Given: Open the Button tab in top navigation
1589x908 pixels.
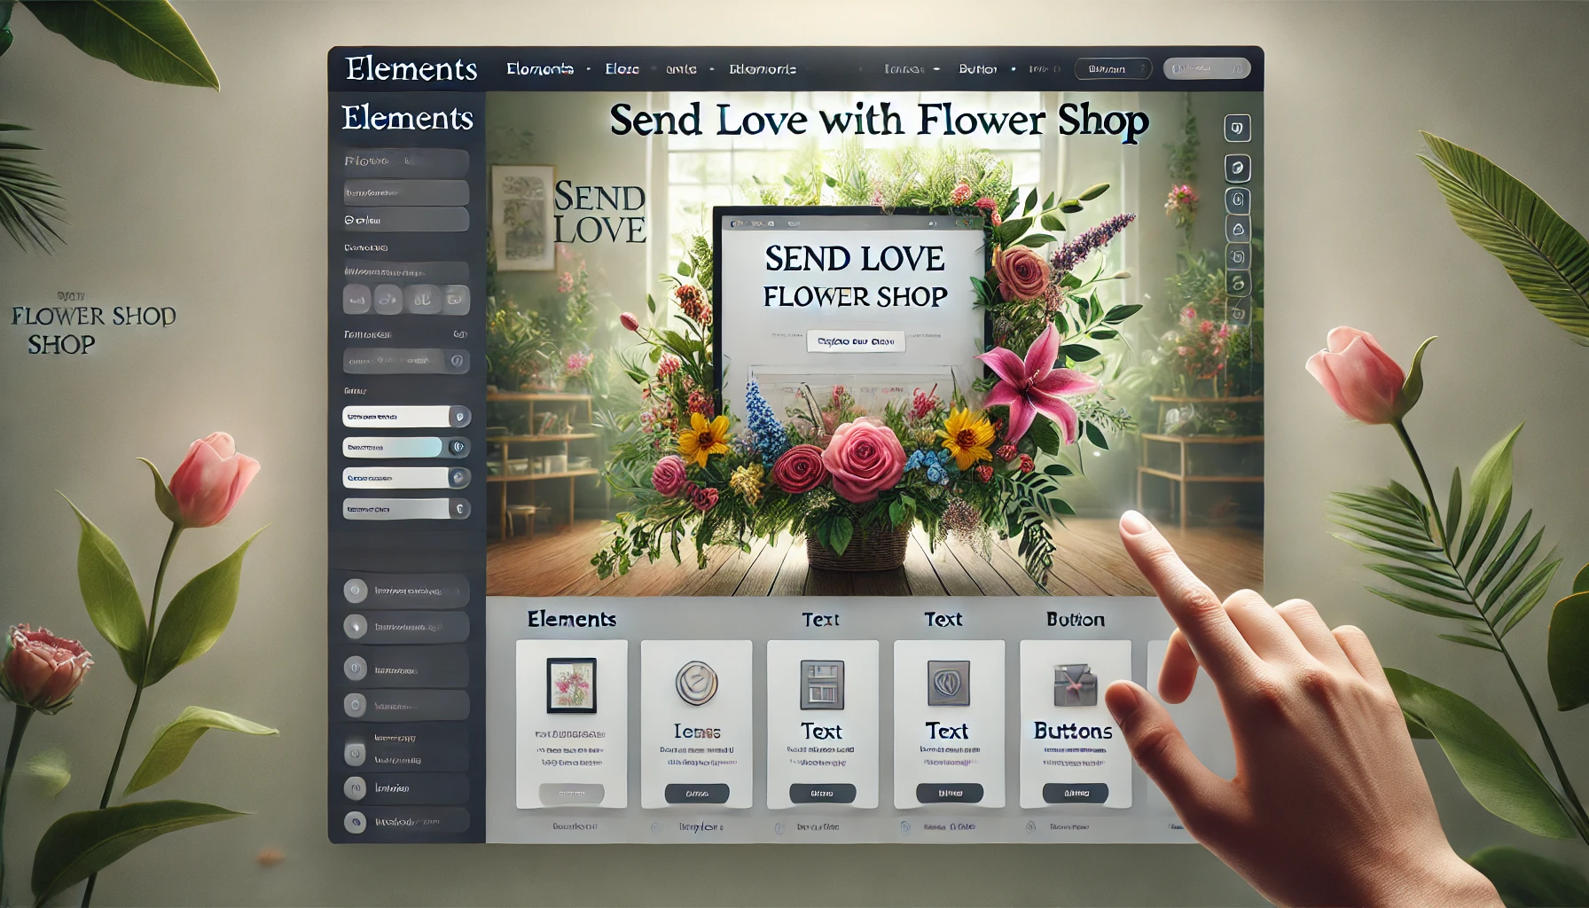Looking at the screenshot, I should tap(978, 69).
